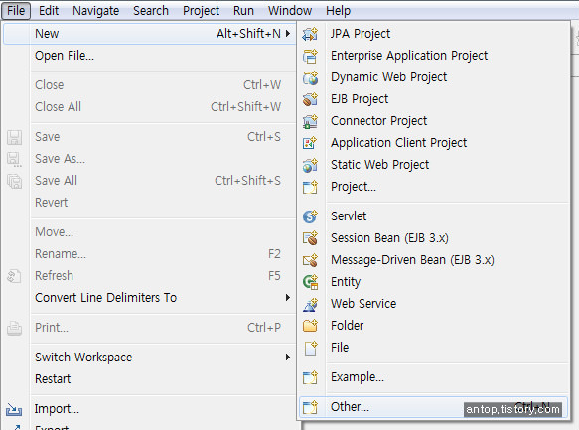
Task: Click the generic Project... wizard icon
Action: pos(310,187)
